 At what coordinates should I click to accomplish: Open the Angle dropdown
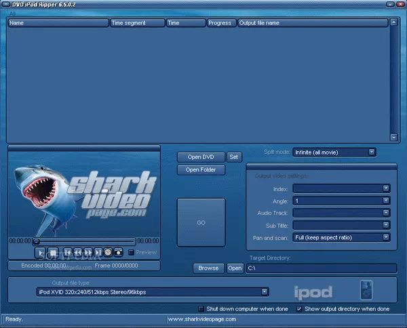coord(386,201)
